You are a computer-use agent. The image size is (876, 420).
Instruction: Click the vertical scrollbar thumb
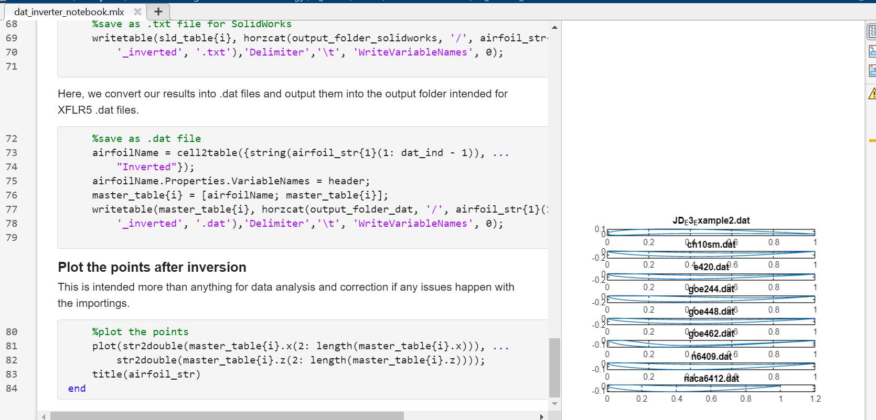click(x=554, y=368)
